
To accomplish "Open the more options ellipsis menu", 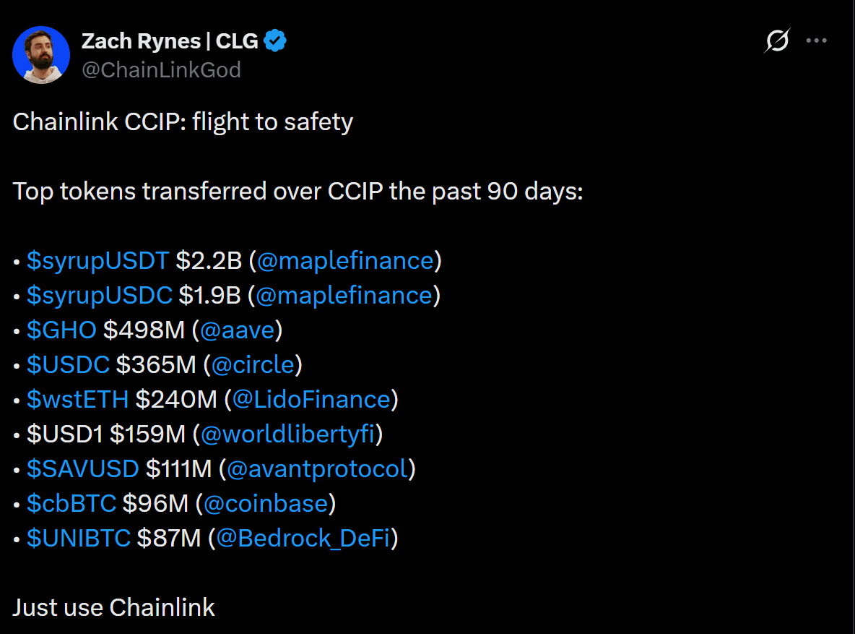I will [x=817, y=41].
